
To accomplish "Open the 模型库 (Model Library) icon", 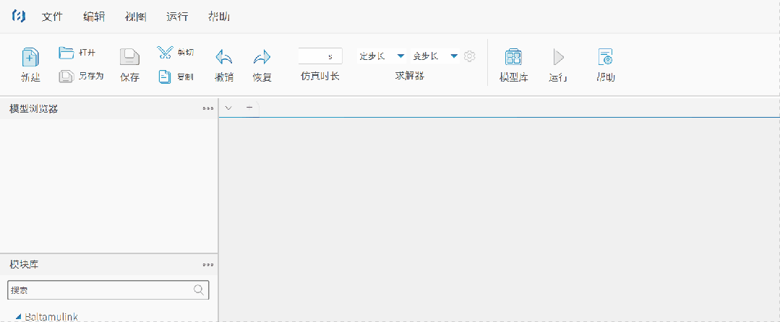I will [513, 57].
